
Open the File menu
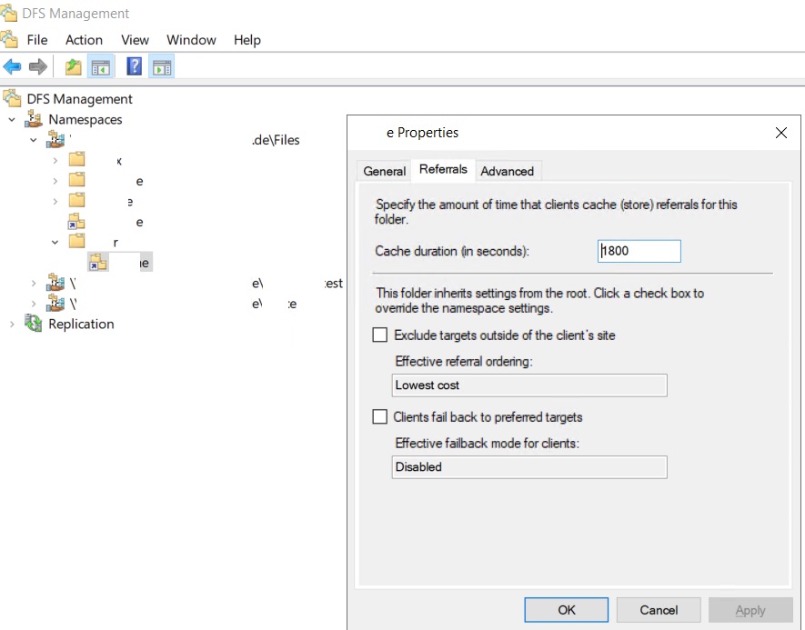37,40
